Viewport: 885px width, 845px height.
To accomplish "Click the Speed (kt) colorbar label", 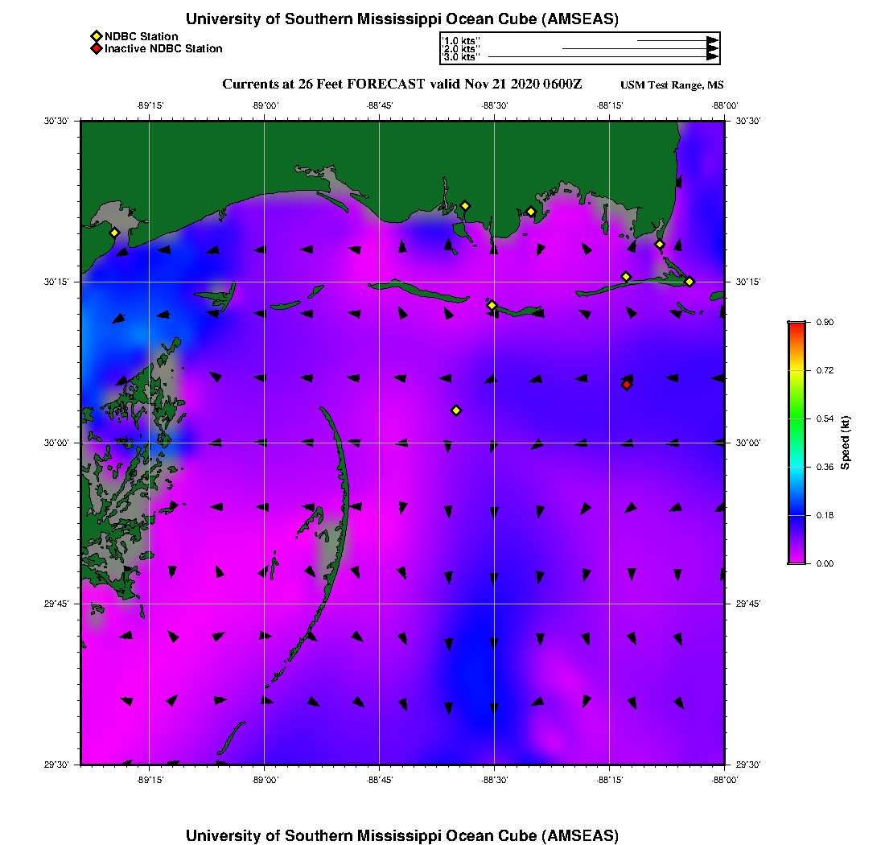I will 846,443.
